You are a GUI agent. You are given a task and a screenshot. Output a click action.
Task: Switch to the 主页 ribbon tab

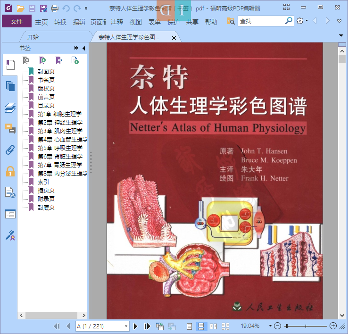pos(41,22)
